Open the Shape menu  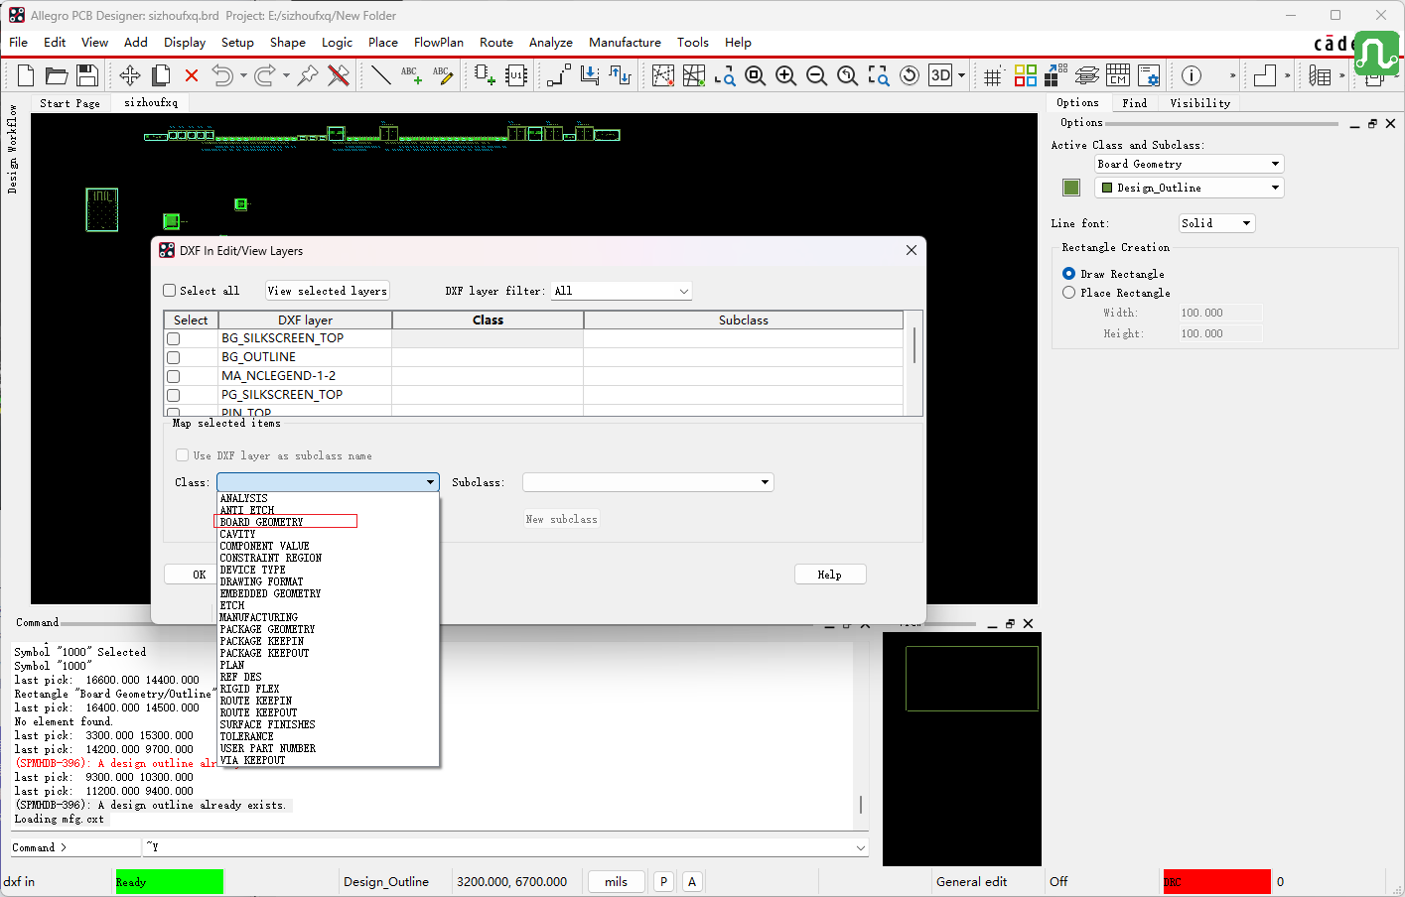coord(287,42)
